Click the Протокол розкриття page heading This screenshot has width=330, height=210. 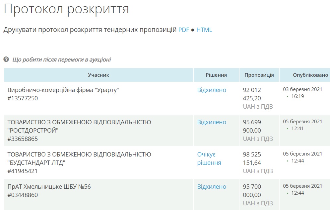click(x=66, y=9)
